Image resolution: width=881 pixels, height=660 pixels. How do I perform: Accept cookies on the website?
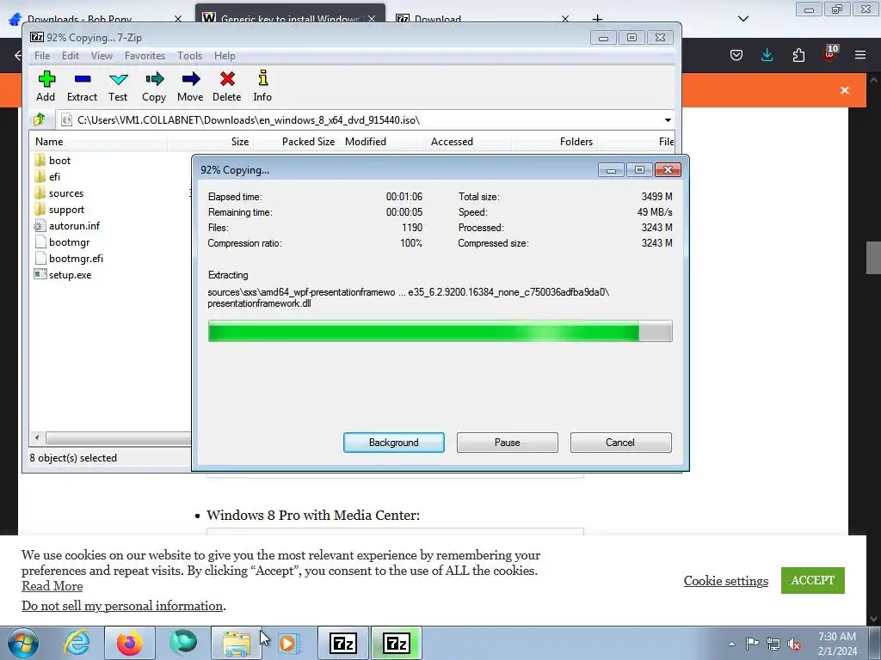tap(812, 580)
